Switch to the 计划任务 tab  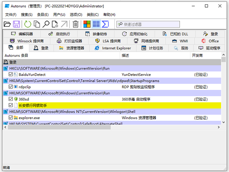tap(152, 48)
